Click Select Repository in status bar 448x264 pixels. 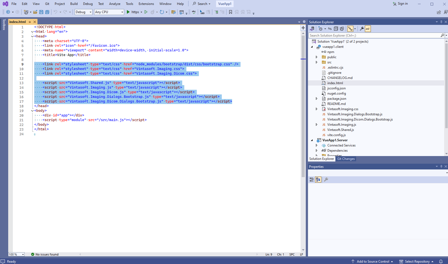click(417, 262)
